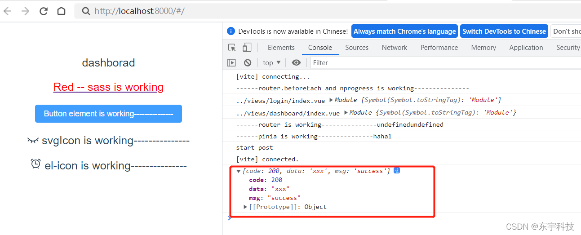
Task: Click the '[vite] connected.' log line
Action: tap(267, 159)
